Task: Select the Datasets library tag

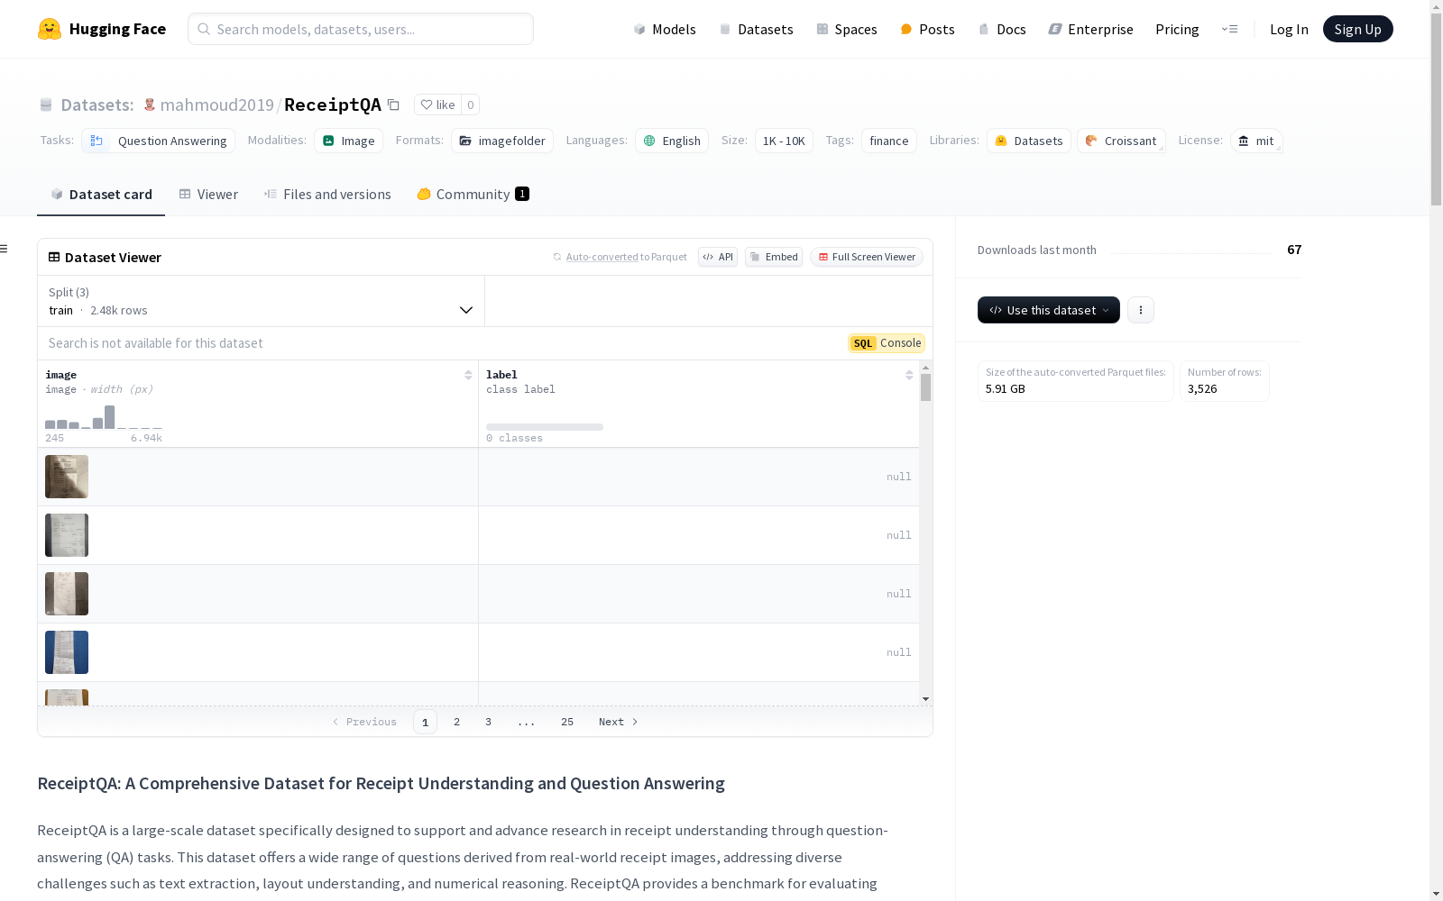Action: (1029, 141)
